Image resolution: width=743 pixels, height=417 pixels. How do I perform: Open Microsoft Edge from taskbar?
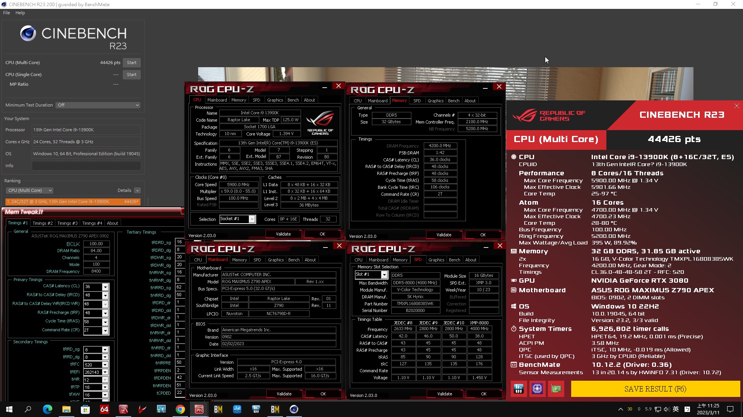click(47, 409)
